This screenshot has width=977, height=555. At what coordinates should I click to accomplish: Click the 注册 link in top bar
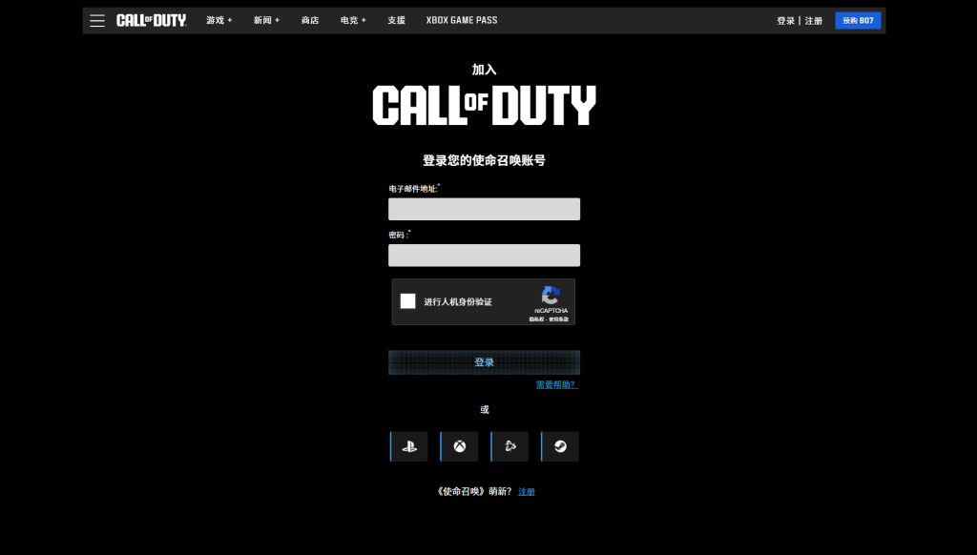point(814,21)
